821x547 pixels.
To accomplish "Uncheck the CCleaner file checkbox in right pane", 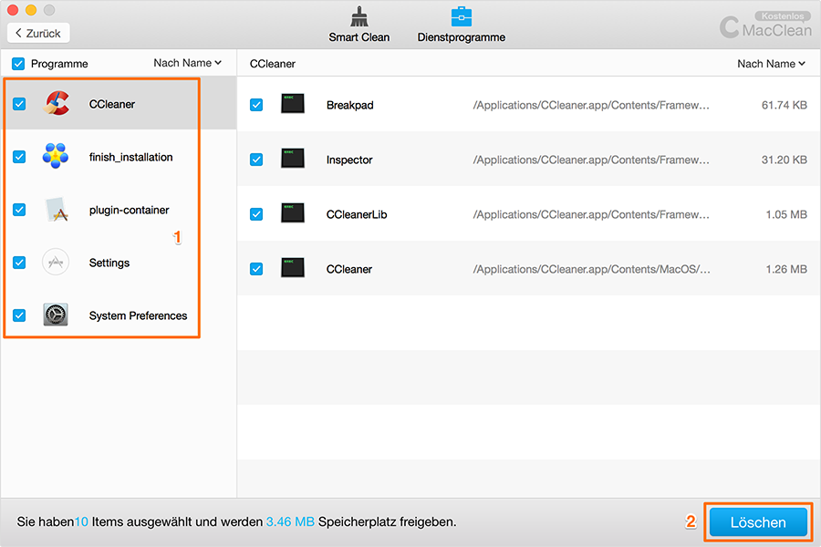I will click(256, 269).
